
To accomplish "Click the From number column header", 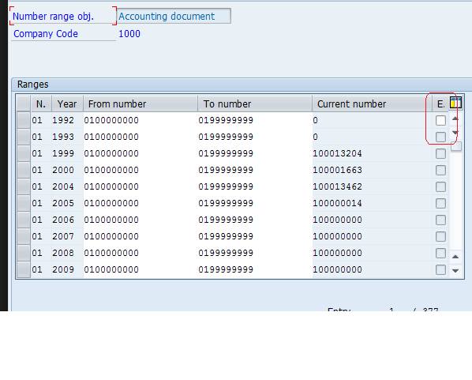I will tap(140, 103).
